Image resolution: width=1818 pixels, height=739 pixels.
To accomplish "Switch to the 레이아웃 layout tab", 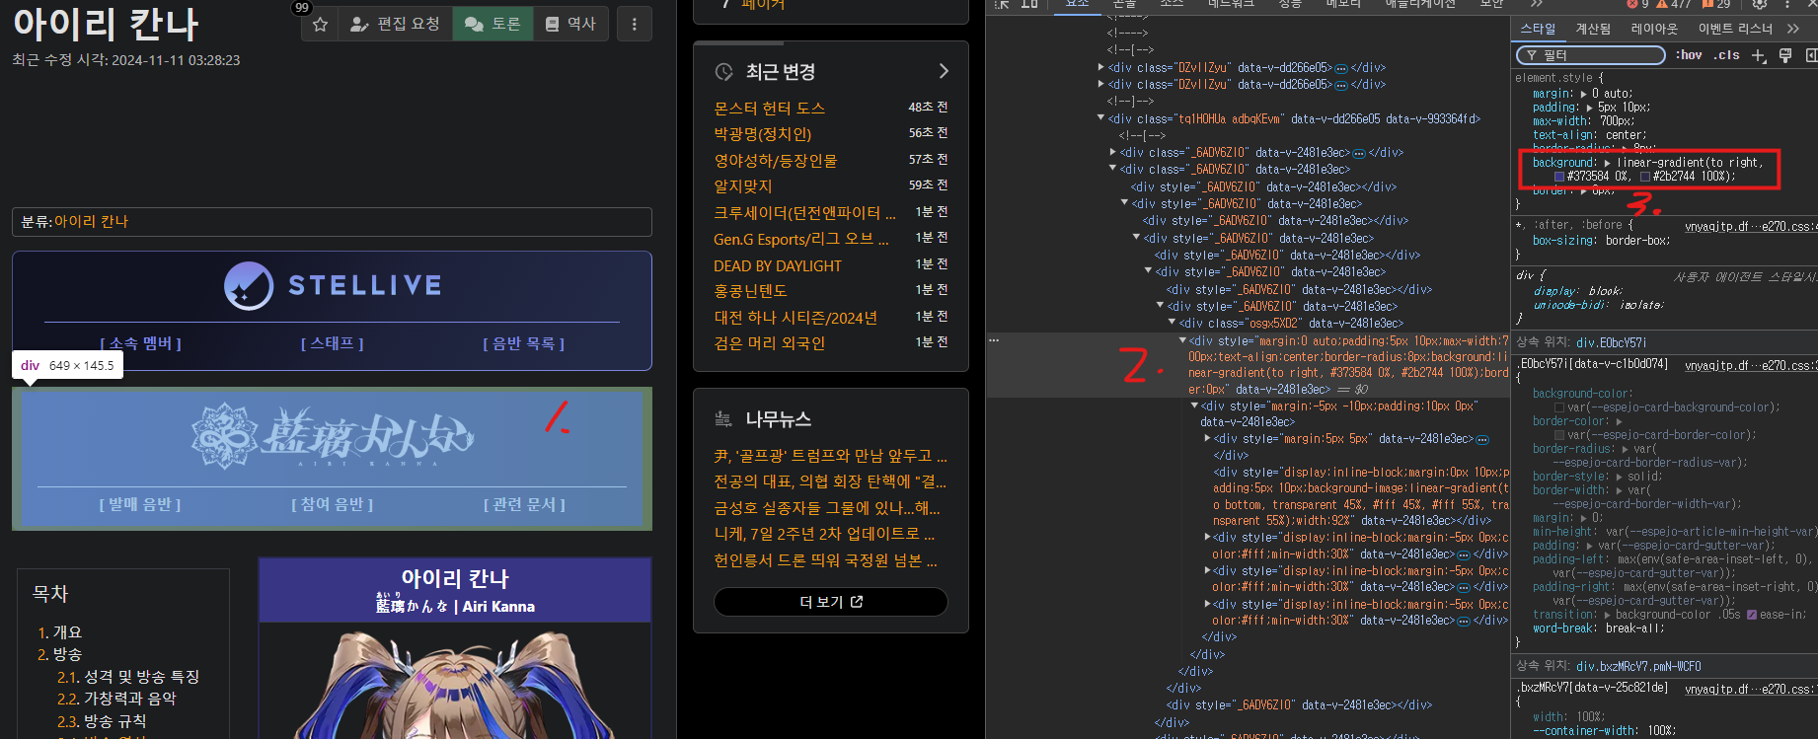I will [x=1654, y=29].
